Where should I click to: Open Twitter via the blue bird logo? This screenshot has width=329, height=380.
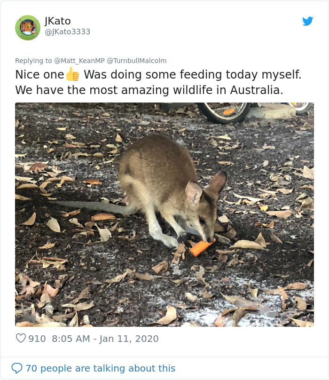(x=308, y=21)
